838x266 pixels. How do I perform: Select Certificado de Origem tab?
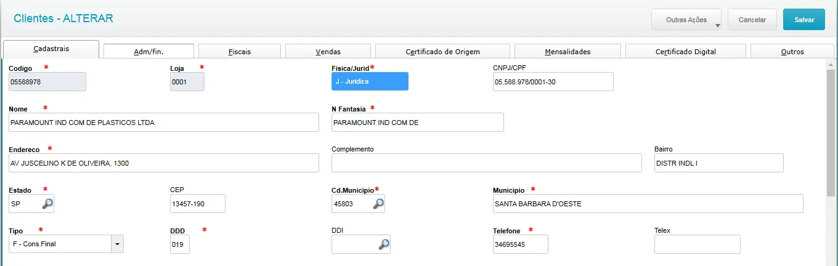[x=442, y=52]
